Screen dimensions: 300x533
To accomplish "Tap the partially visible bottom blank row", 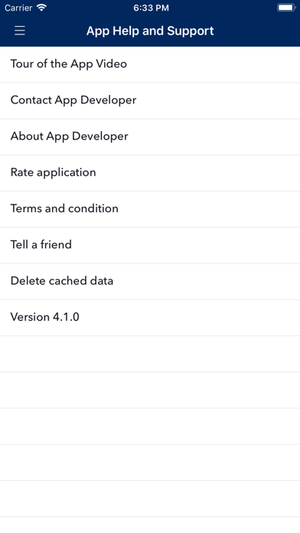I will click(150, 525).
